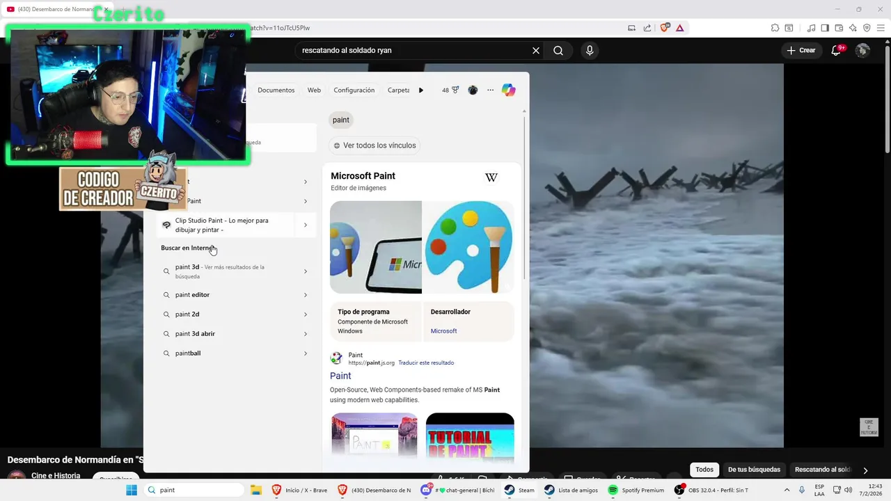Toggle Brave sidebar panel icon
This screenshot has width=891, height=501.
point(825,28)
